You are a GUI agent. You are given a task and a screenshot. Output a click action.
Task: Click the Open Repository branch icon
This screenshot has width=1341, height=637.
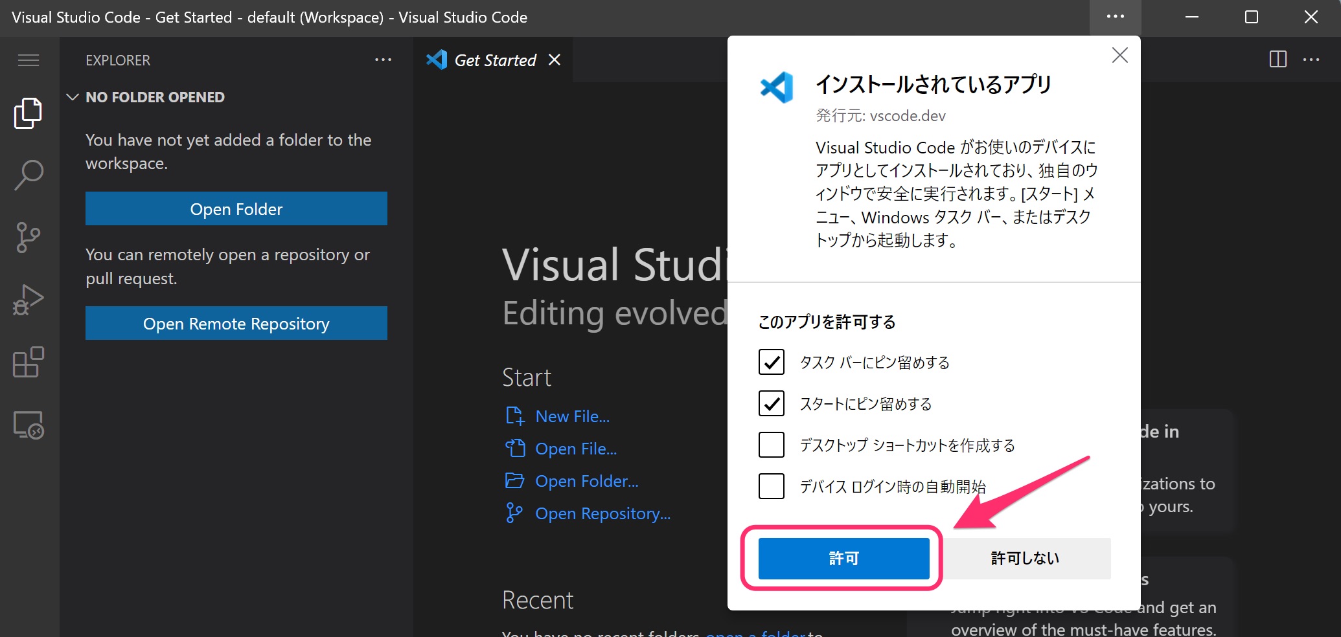coord(514,513)
